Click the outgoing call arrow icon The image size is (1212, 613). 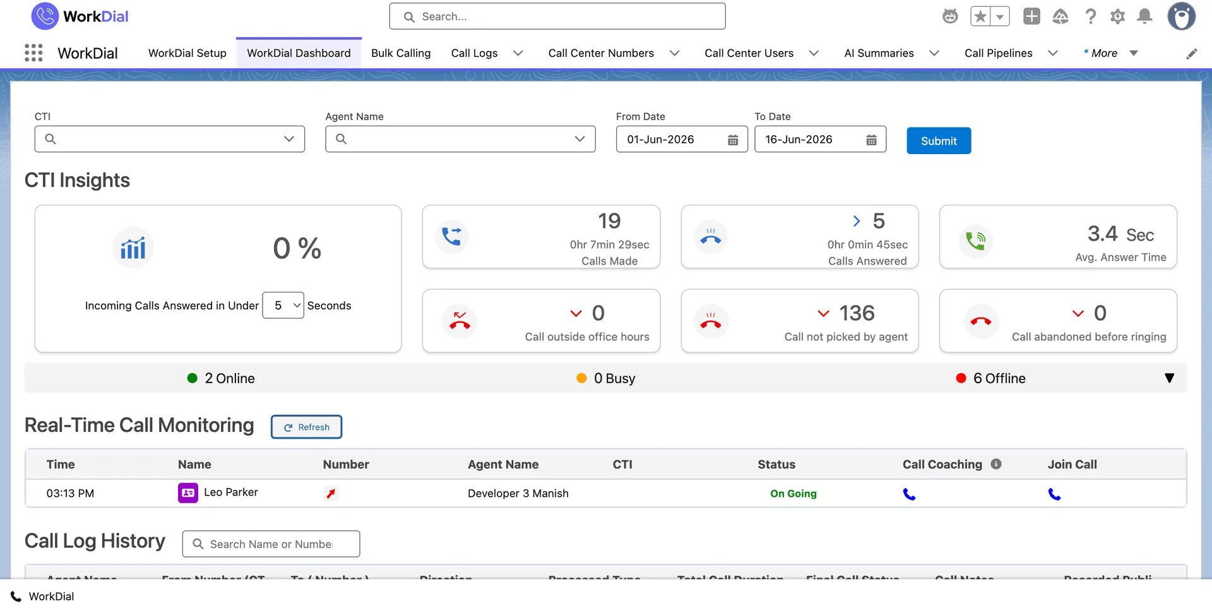pos(331,493)
